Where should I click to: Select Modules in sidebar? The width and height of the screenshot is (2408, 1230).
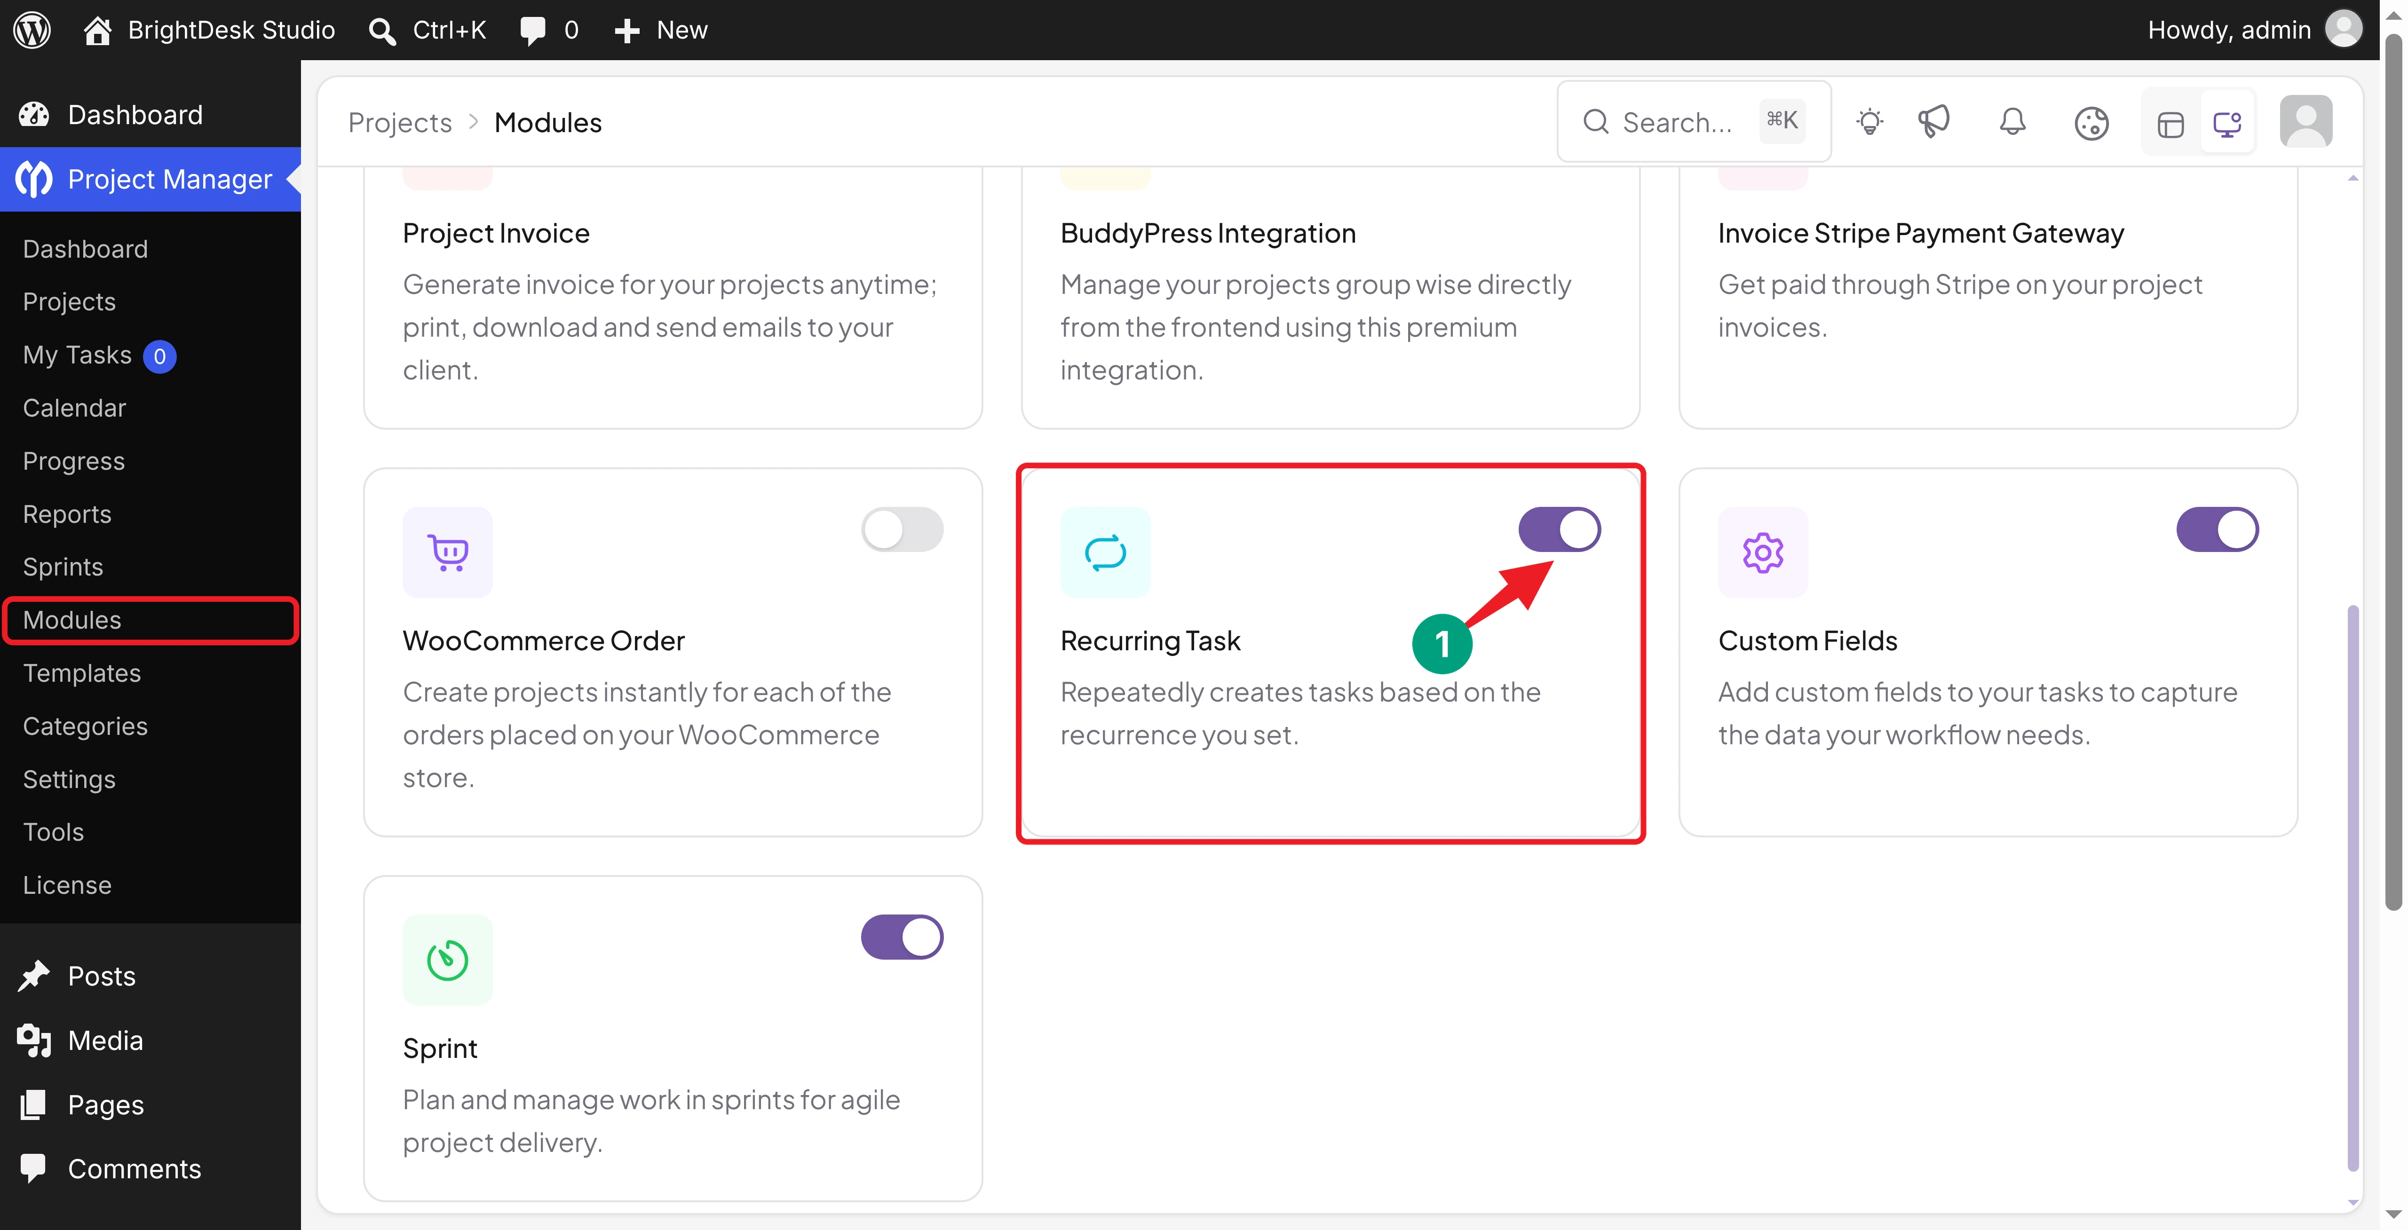coord(150,621)
